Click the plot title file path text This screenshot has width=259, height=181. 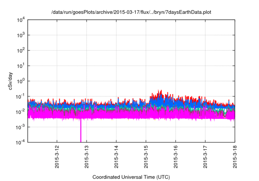click(x=131, y=12)
